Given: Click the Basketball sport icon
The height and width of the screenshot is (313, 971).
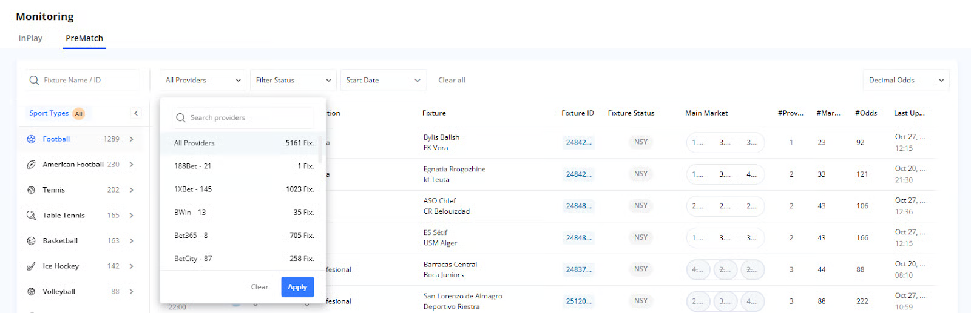Looking at the screenshot, I should coord(32,241).
